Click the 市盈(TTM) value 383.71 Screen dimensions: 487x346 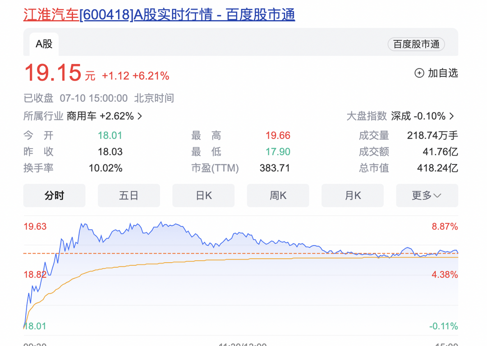point(275,168)
